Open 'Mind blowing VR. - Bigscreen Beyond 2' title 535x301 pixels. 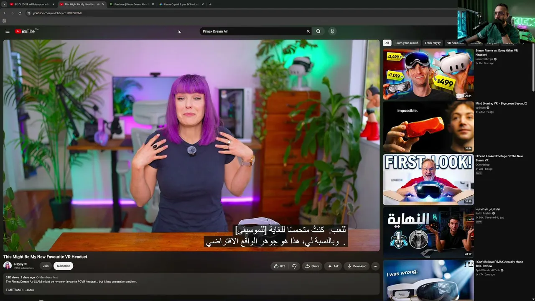coord(501,103)
